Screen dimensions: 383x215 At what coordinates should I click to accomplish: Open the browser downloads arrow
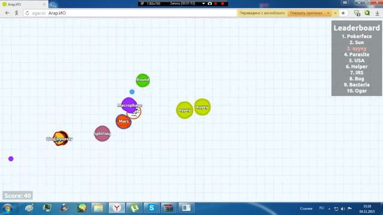378,13
